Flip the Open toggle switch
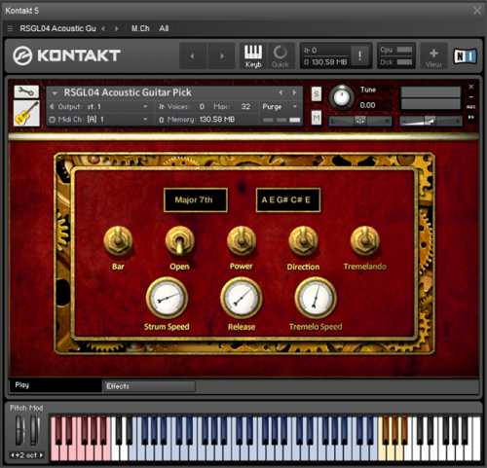 [179, 241]
